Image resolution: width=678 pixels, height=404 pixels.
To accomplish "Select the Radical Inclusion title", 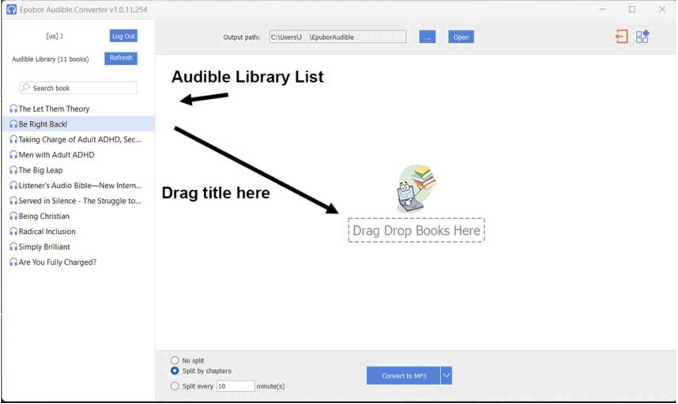I will click(x=47, y=232).
